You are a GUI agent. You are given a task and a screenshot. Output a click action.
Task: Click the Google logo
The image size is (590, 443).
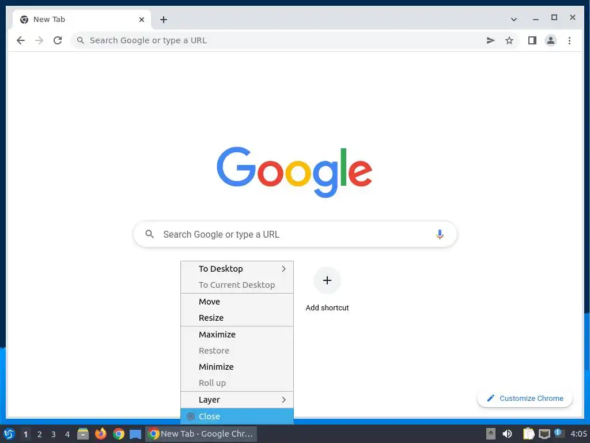[294, 171]
